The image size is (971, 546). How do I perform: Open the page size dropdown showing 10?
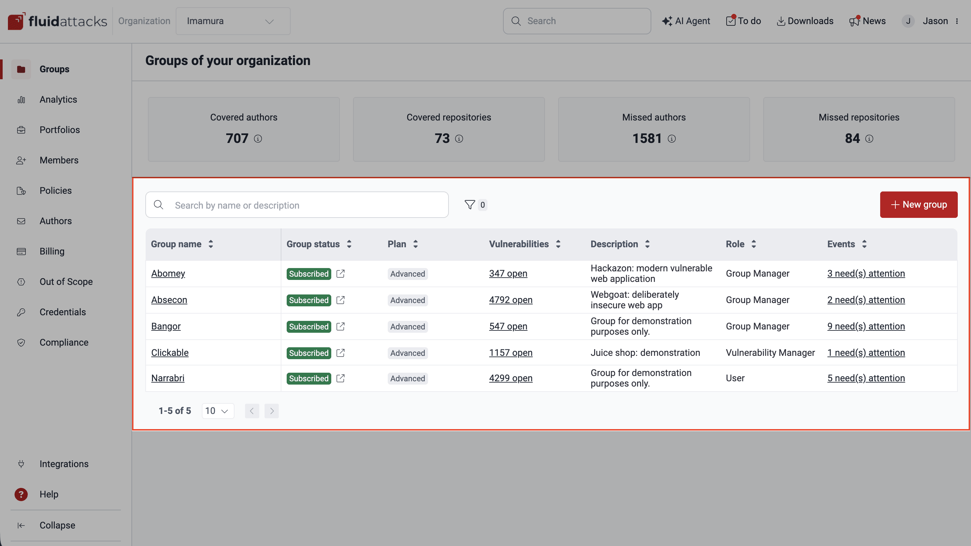coord(218,411)
